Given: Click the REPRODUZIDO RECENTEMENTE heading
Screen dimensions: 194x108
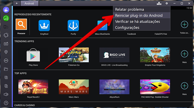Looking at the screenshot, I should (33, 14).
